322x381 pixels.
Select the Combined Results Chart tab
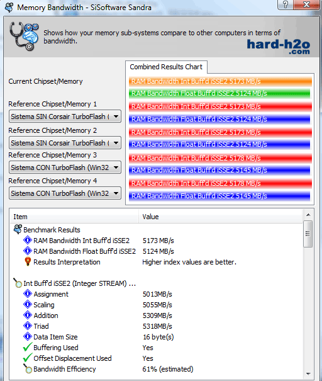[166, 67]
